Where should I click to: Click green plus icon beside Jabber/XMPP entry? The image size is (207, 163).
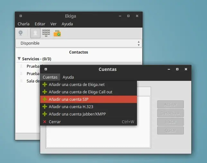coord(45,114)
